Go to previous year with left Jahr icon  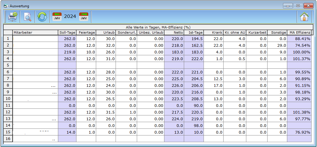57,17
